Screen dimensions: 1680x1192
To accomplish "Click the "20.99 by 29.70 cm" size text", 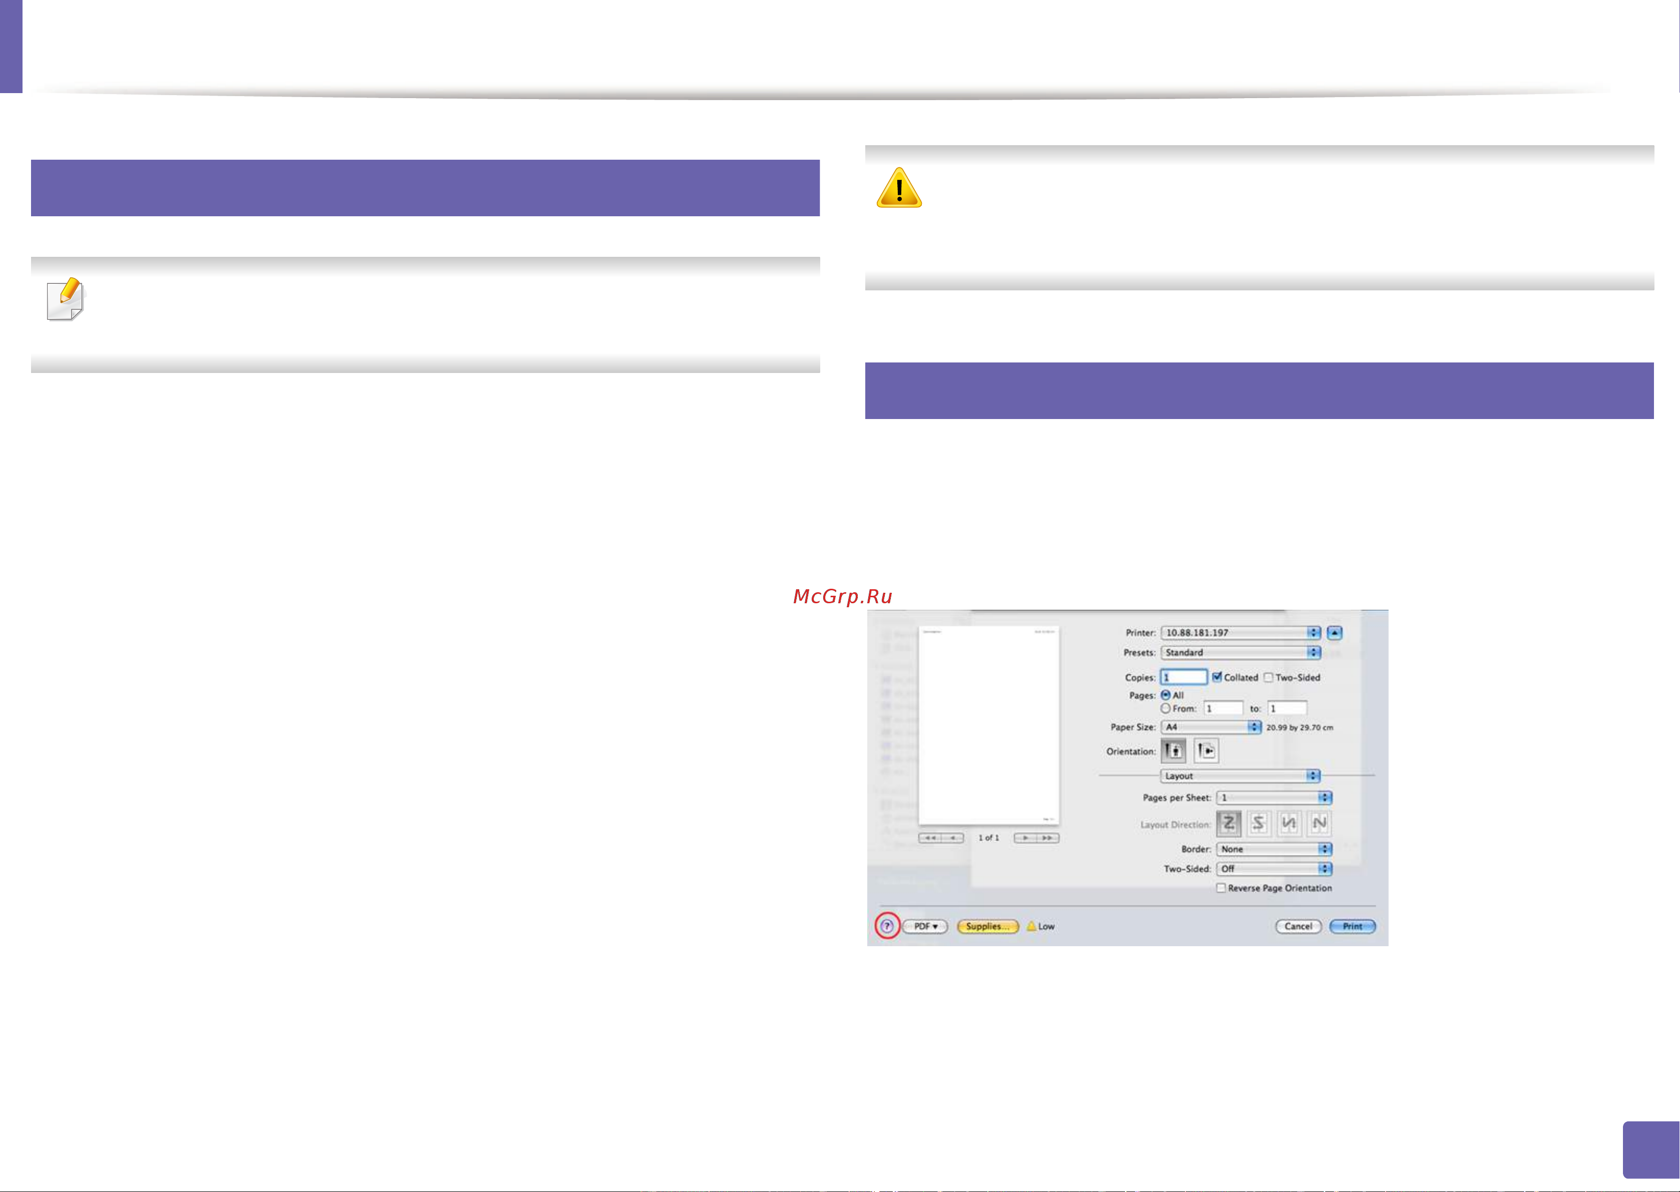I will tap(1299, 727).
